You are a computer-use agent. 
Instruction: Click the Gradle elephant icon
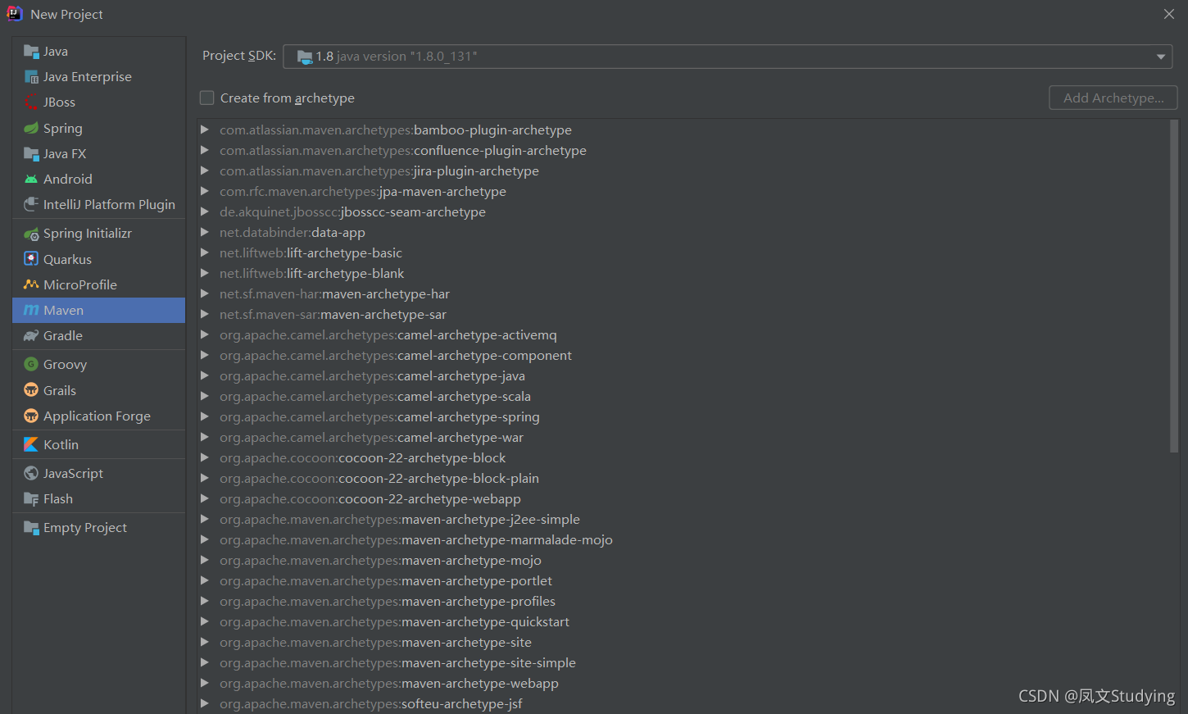[x=31, y=336]
